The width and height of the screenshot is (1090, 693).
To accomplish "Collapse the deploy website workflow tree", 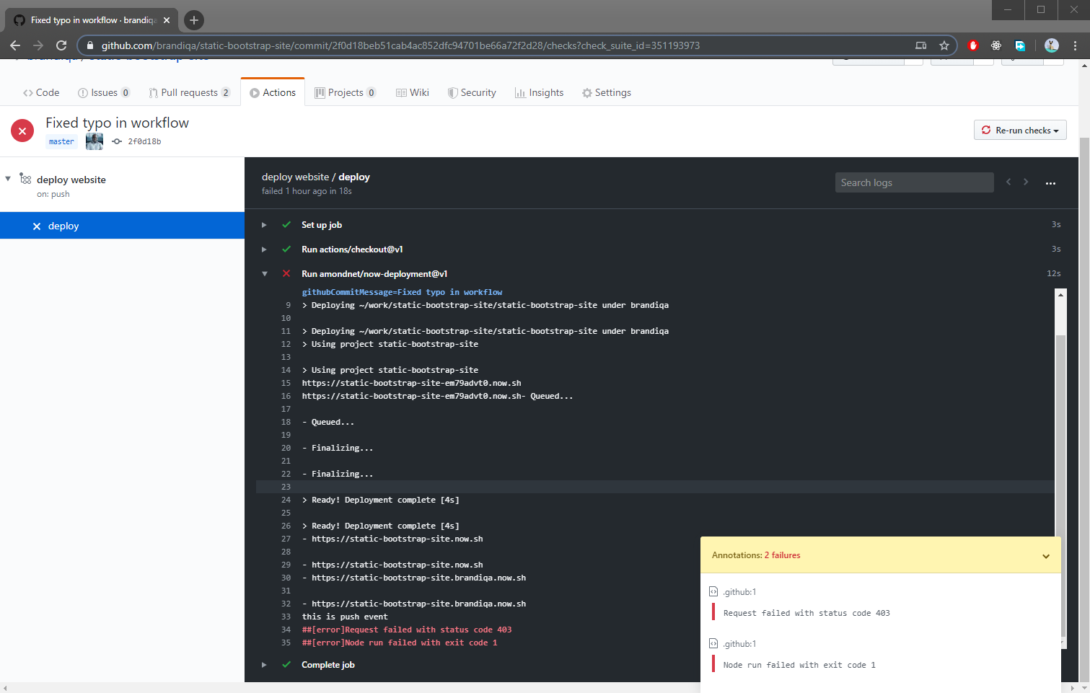I will tap(8, 179).
